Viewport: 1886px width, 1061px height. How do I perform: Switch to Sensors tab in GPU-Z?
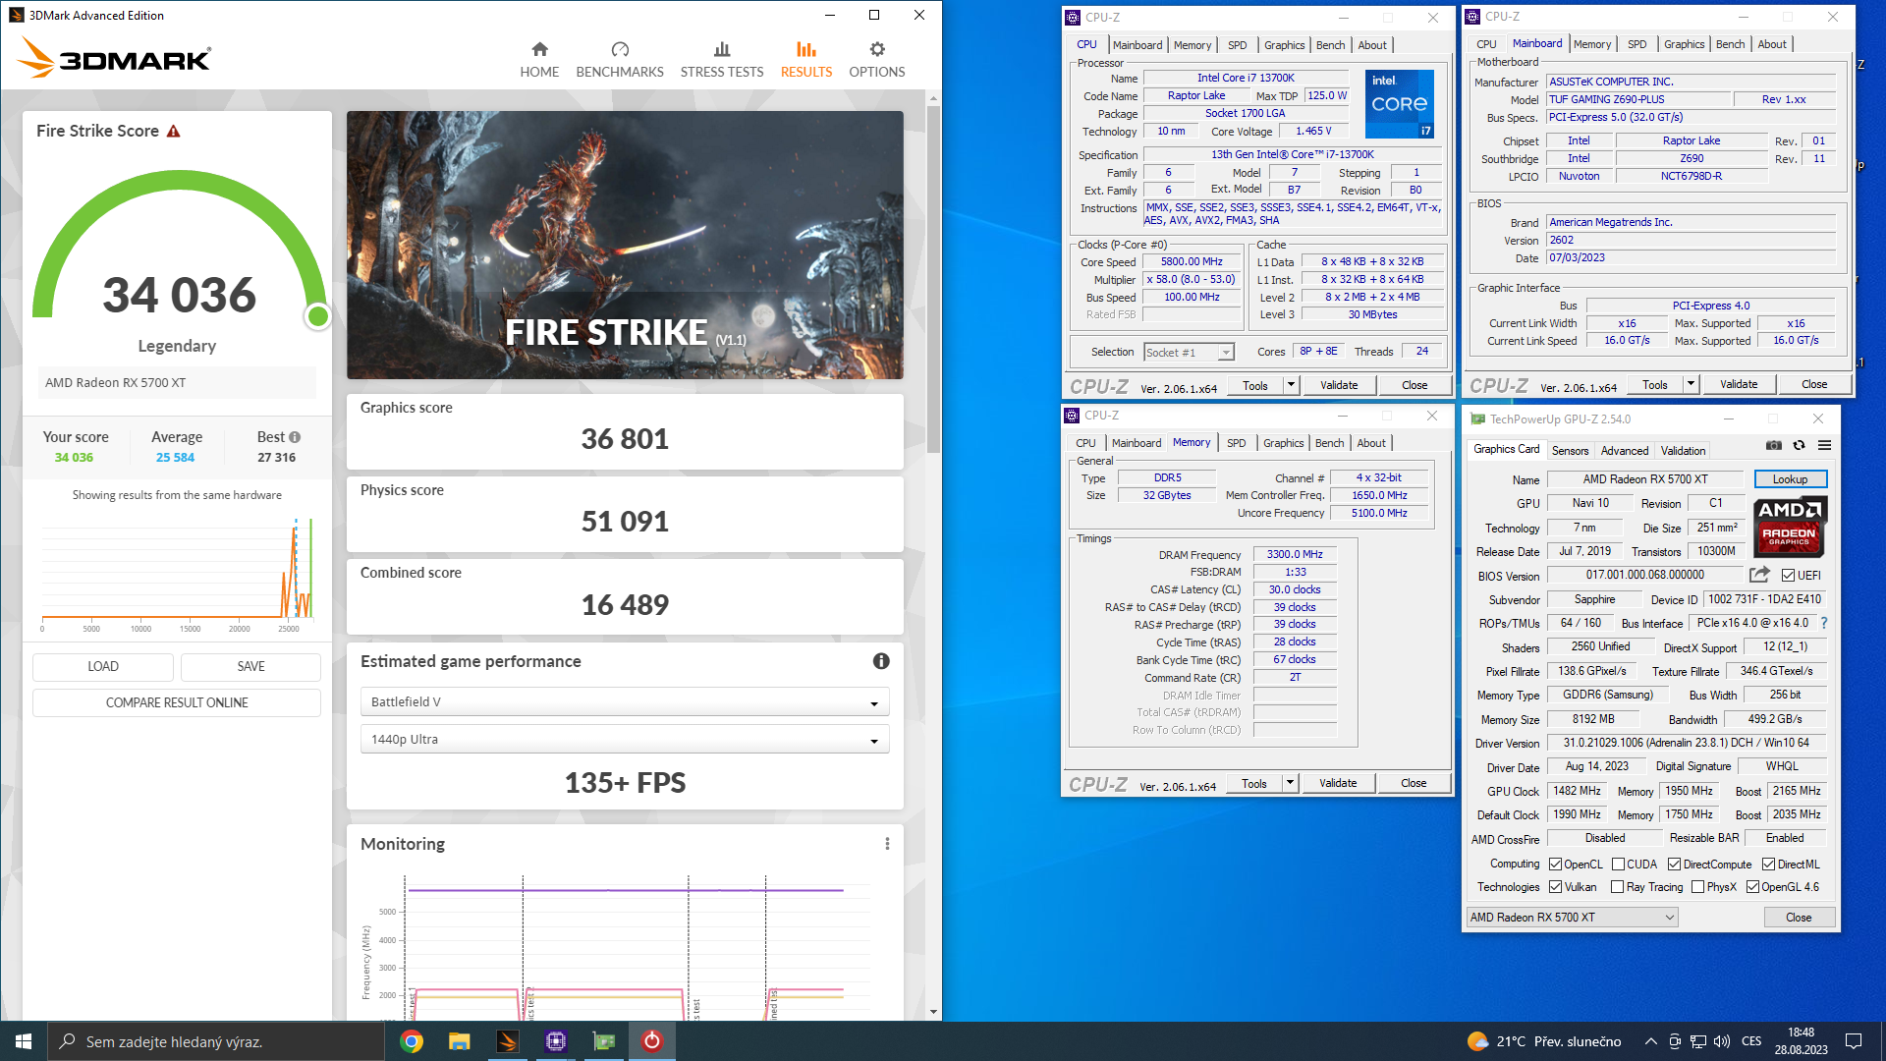click(x=1570, y=451)
